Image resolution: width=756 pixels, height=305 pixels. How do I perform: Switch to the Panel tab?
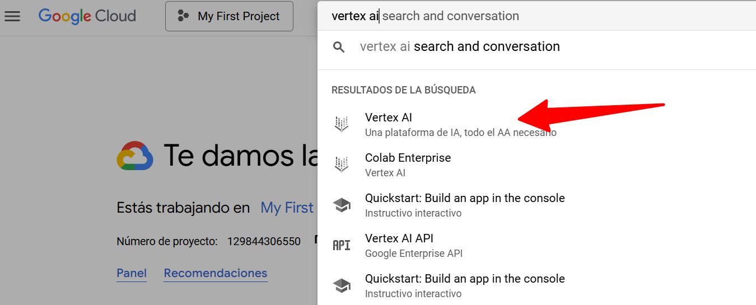132,273
